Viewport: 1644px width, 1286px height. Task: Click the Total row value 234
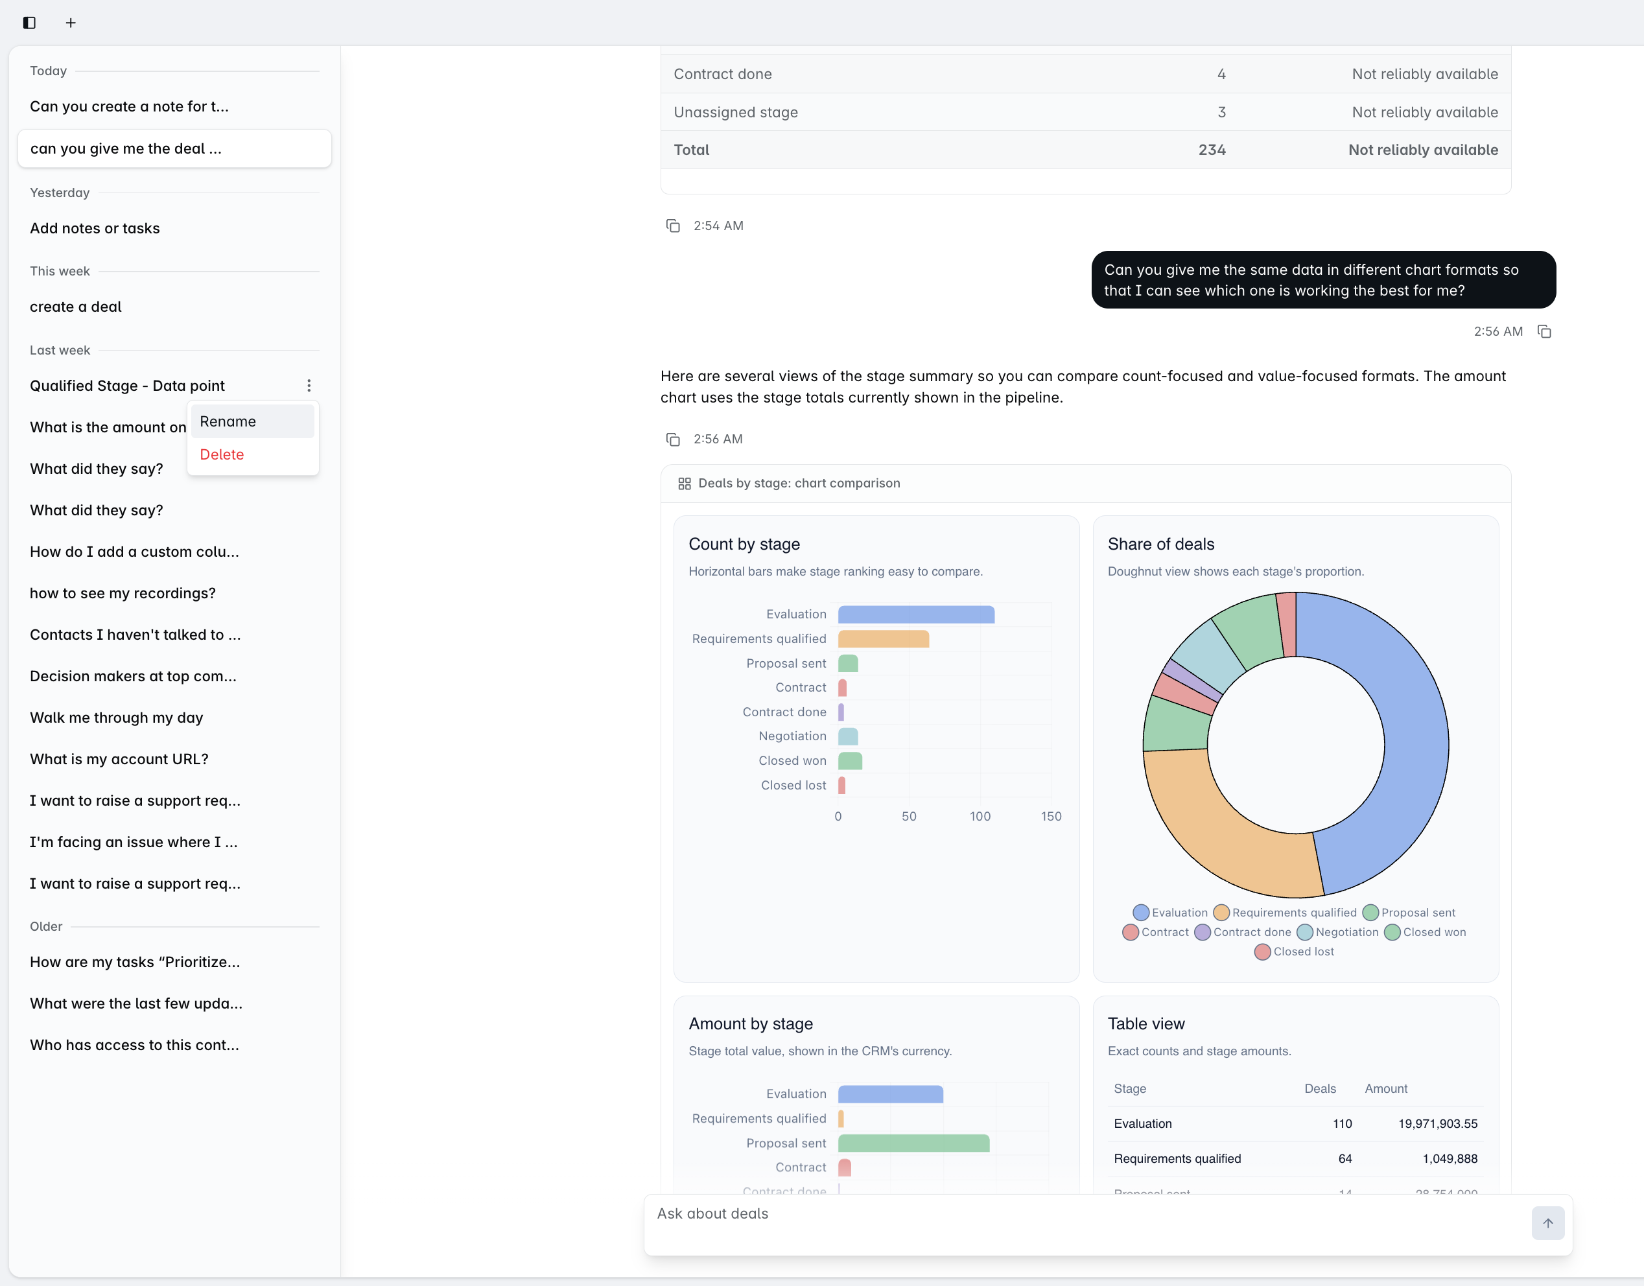[1212, 150]
